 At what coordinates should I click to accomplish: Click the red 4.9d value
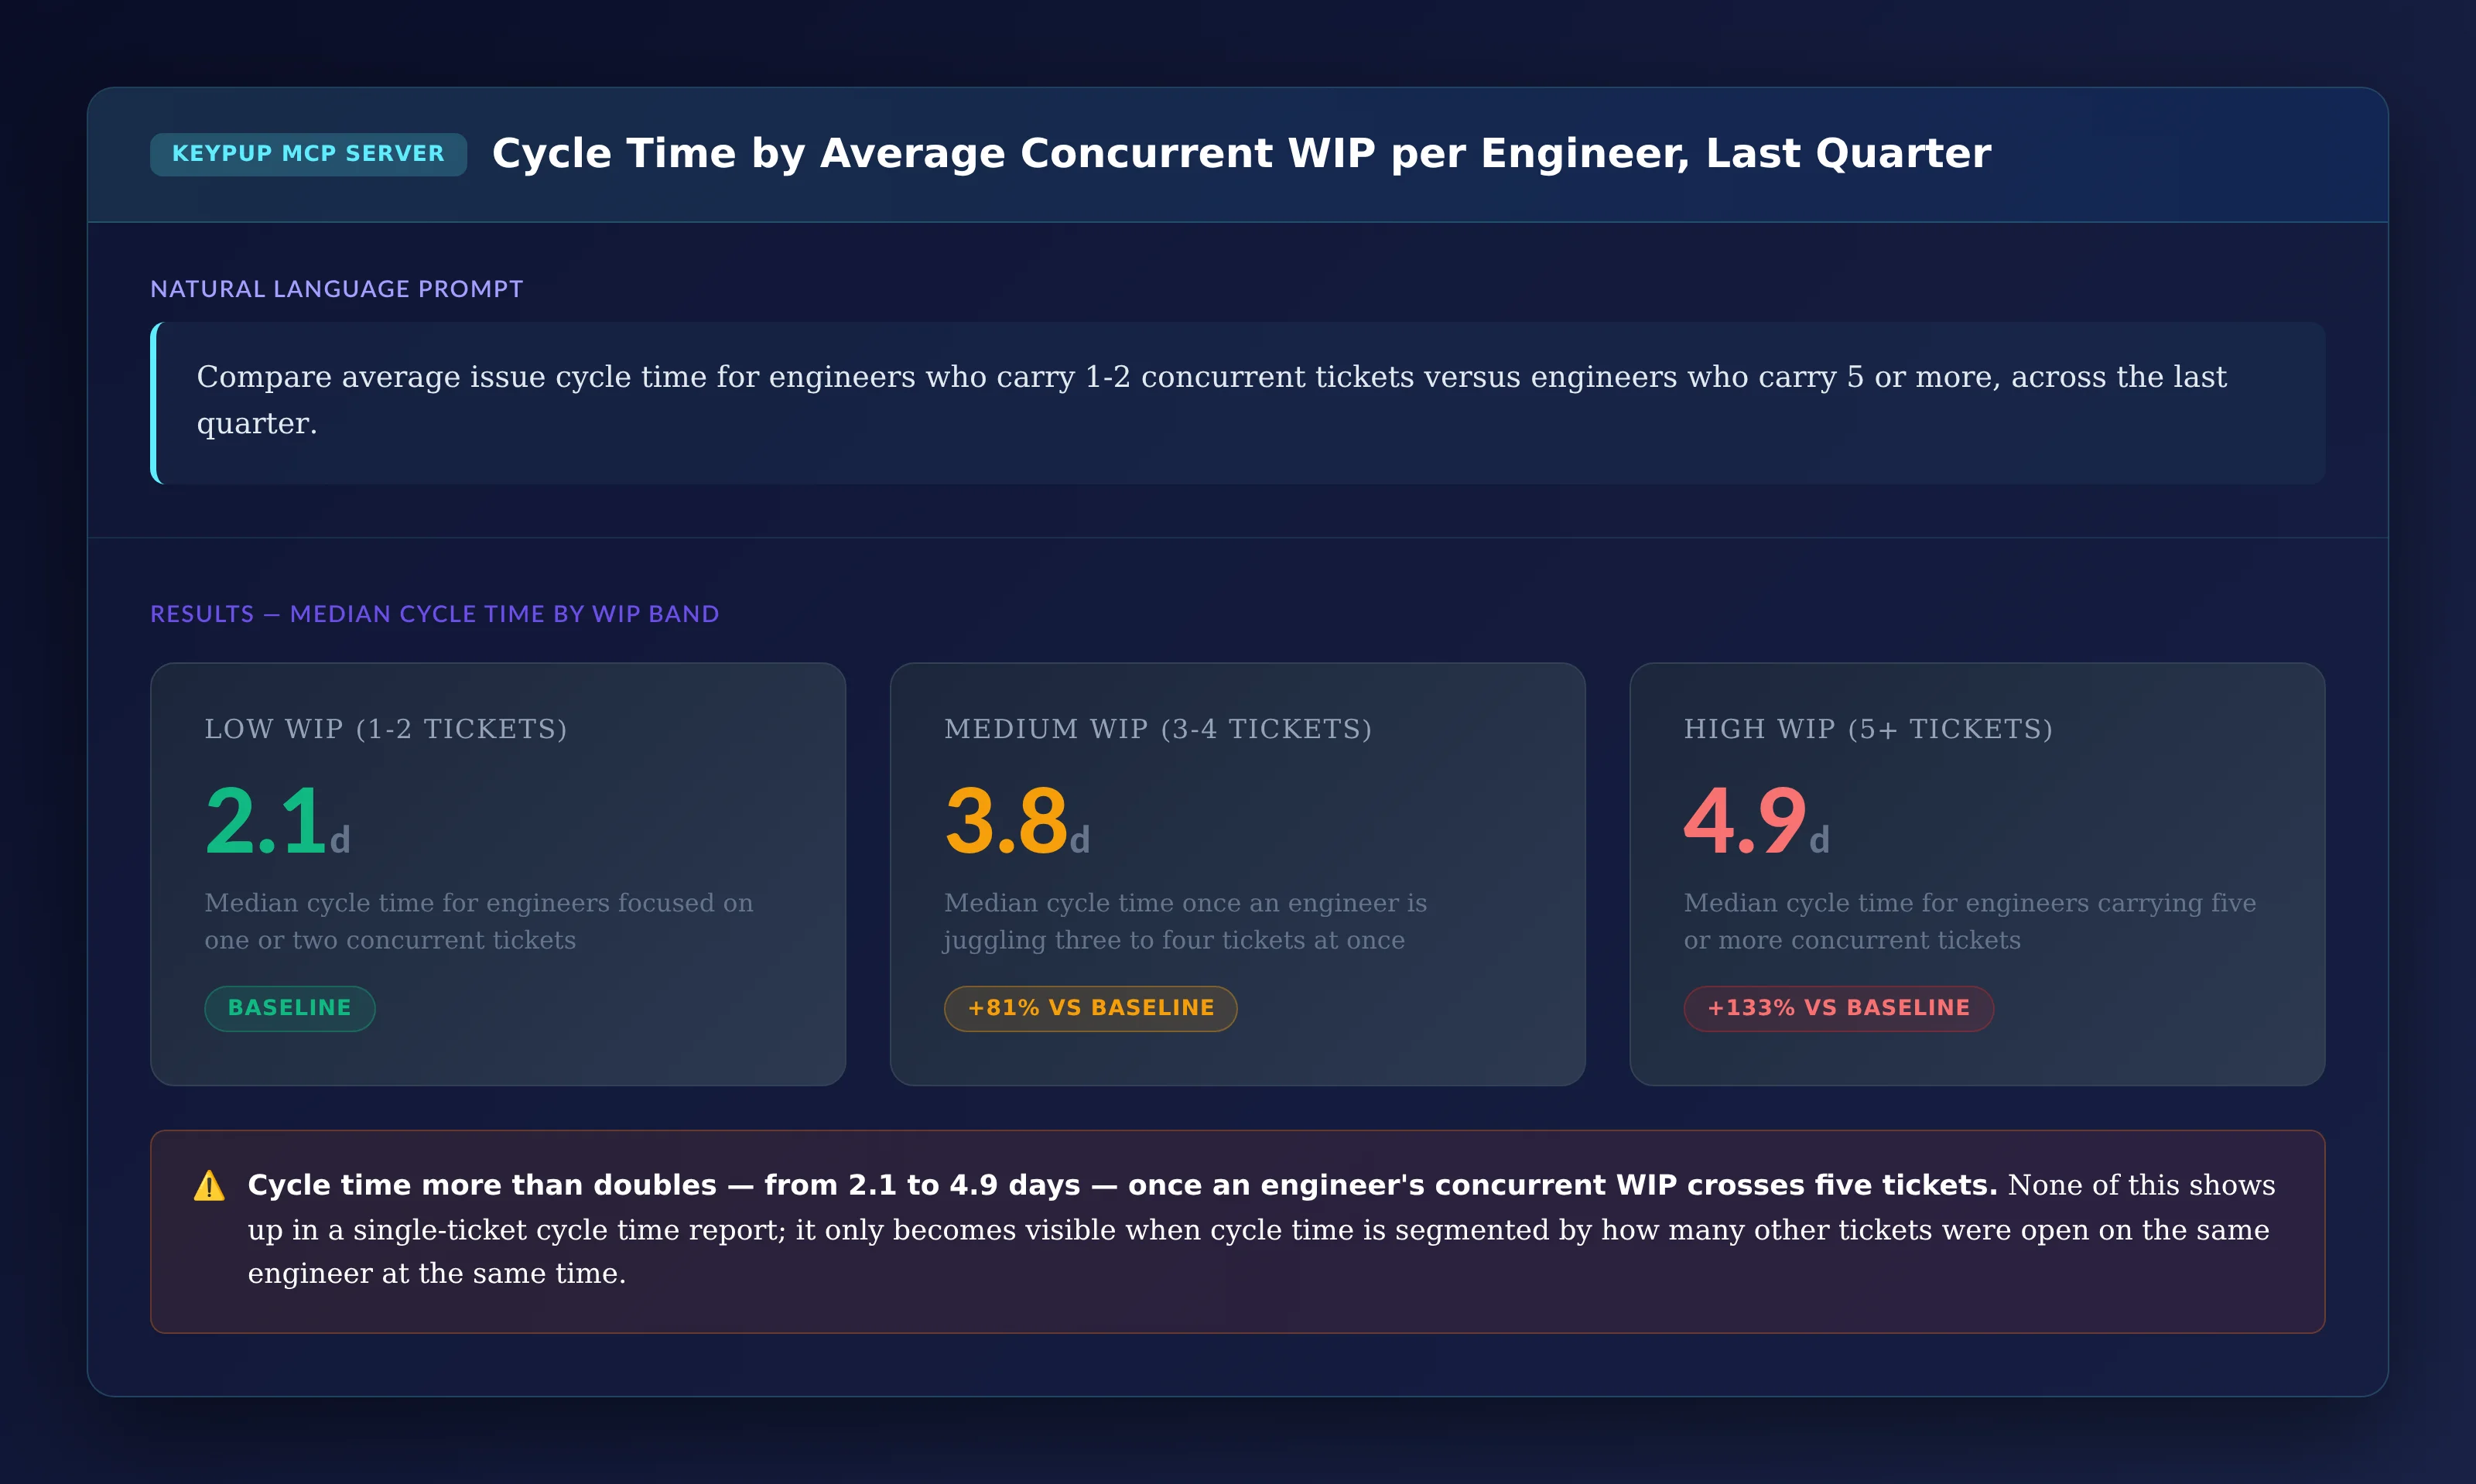pos(1757,822)
